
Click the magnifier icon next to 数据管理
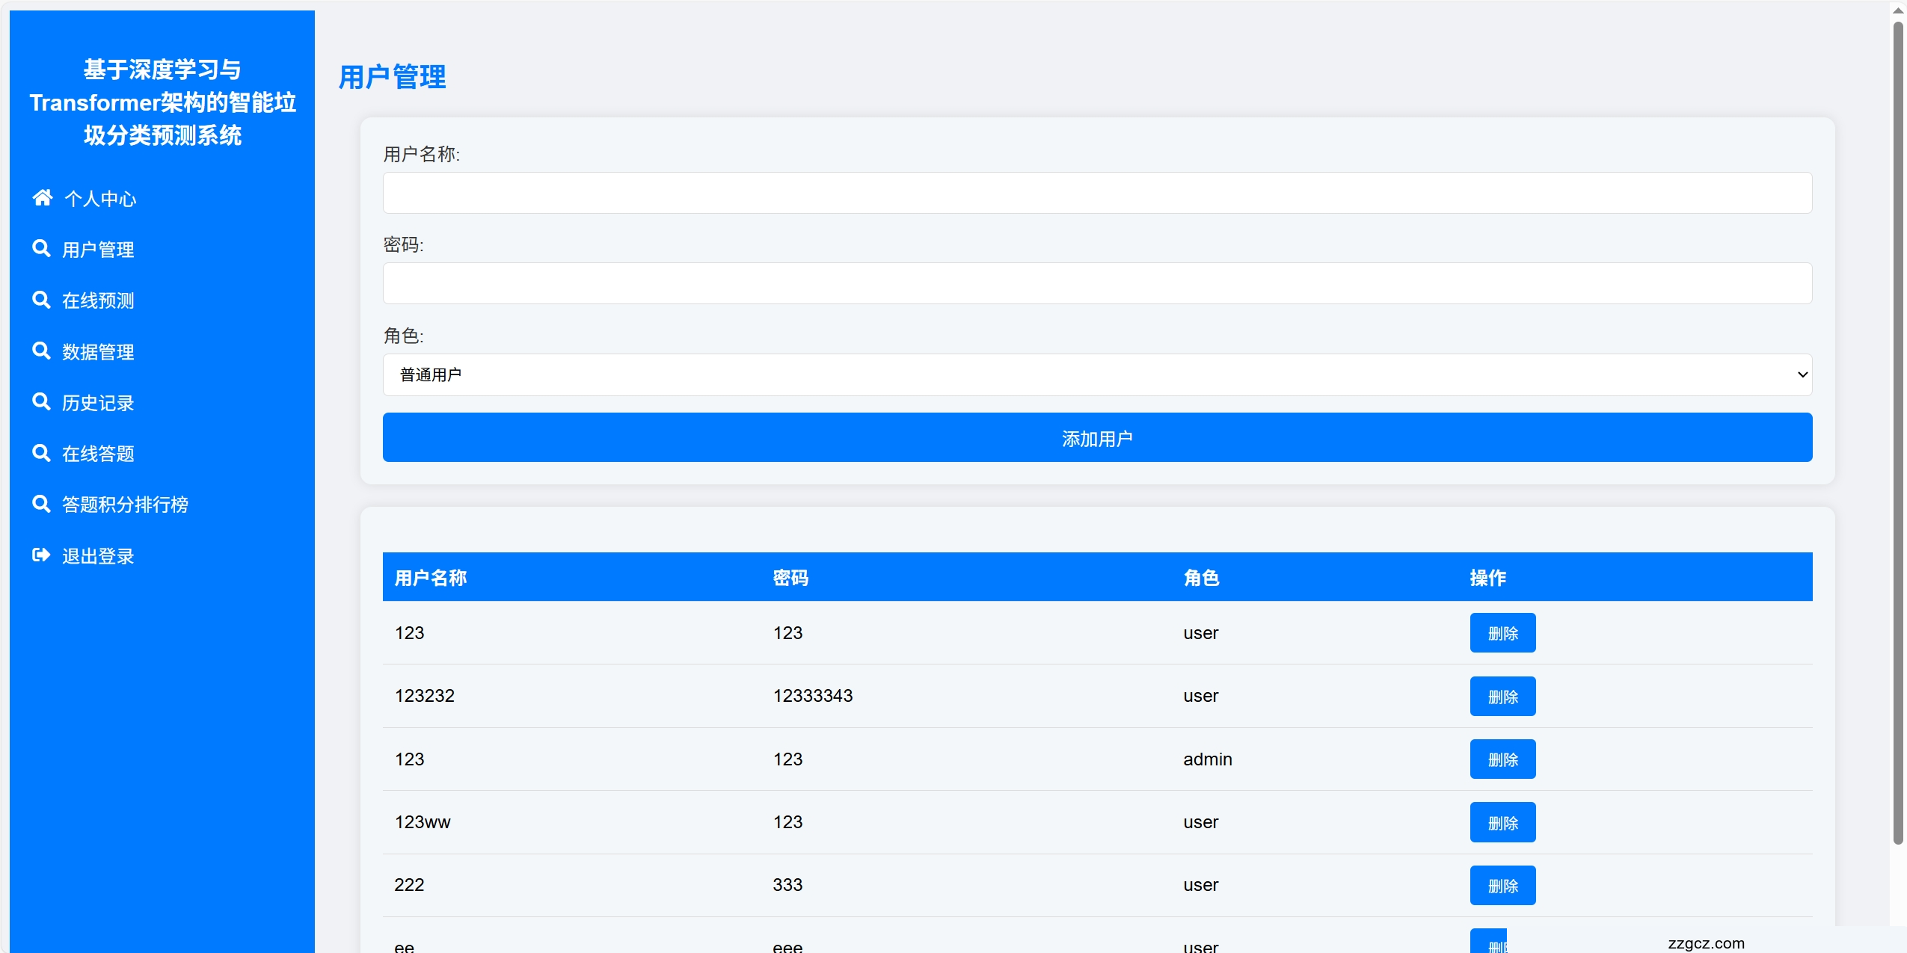(x=41, y=351)
